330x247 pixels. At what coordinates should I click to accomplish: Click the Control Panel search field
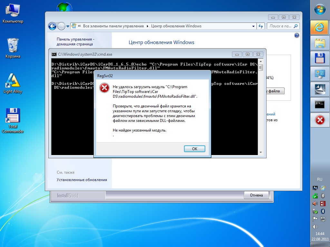[280, 26]
